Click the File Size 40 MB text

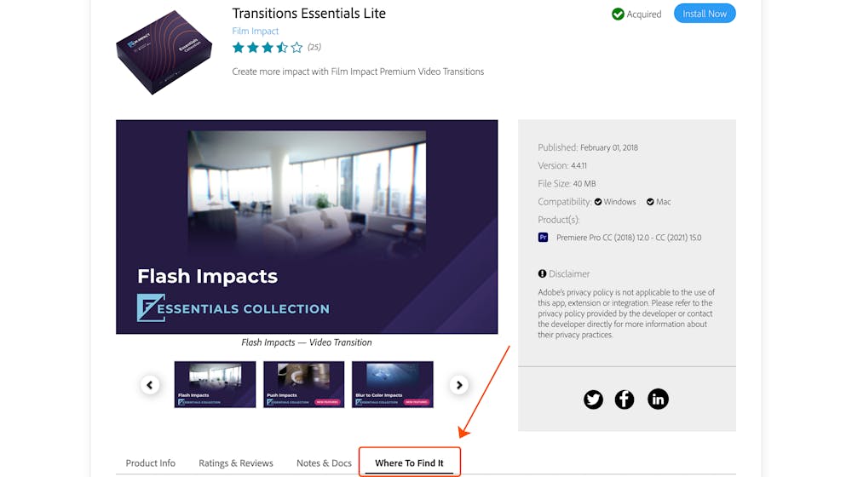click(x=567, y=184)
